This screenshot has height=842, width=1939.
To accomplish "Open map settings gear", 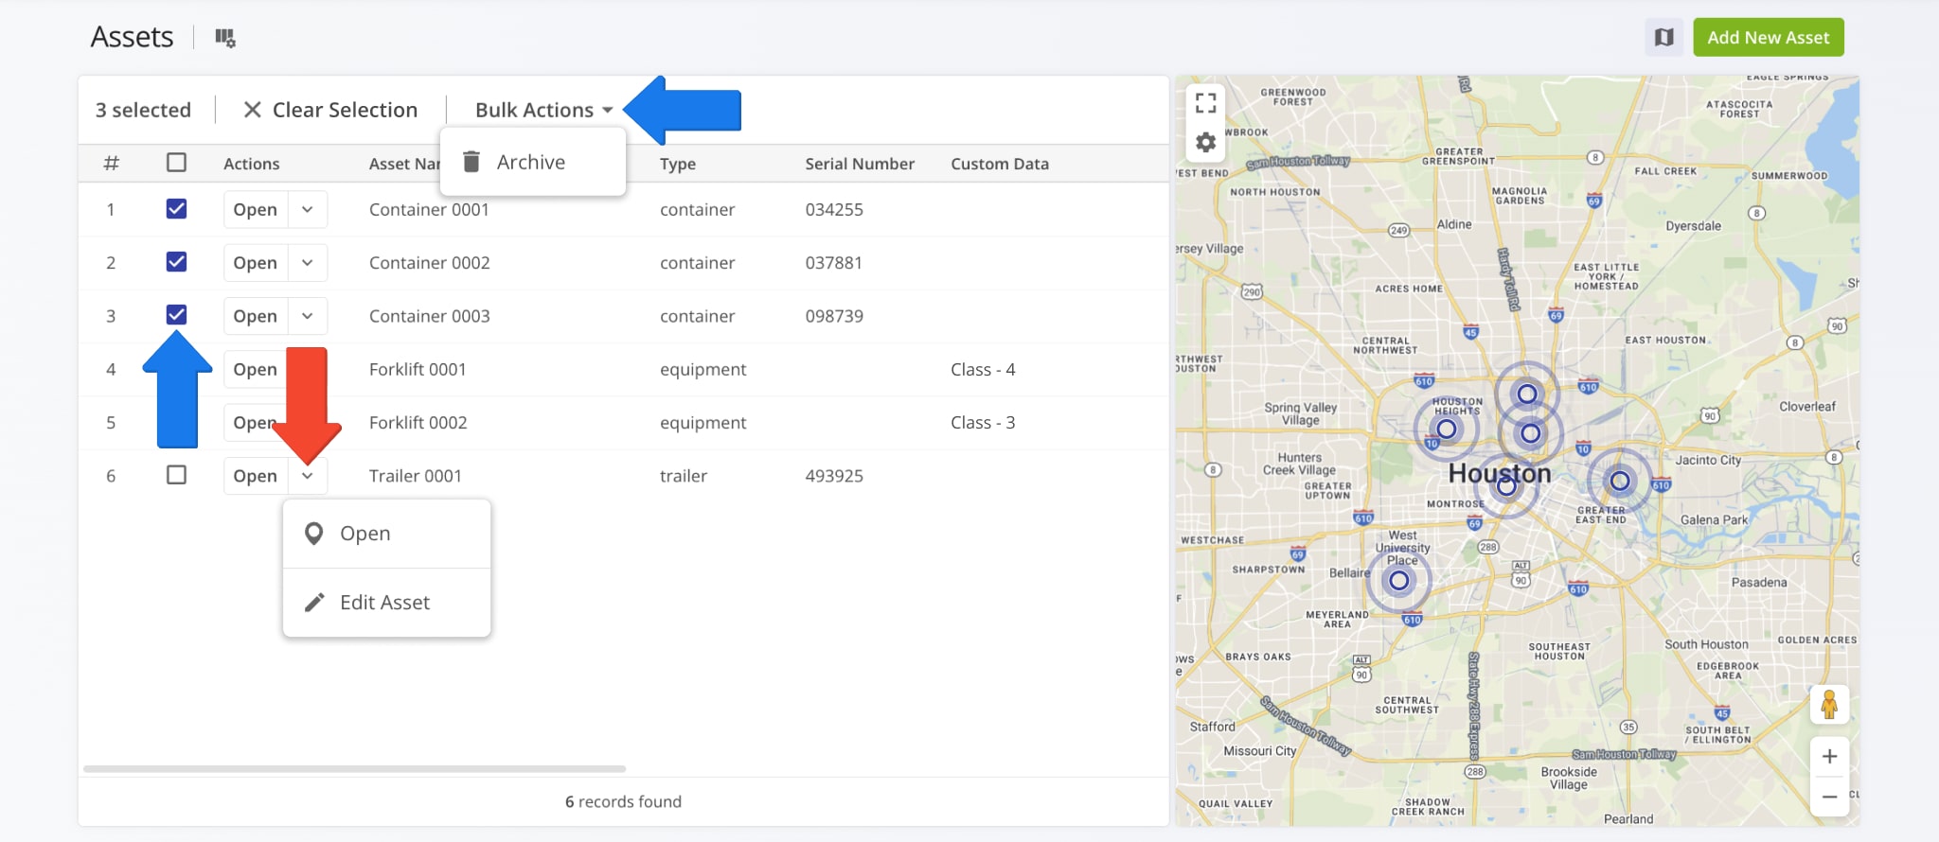I will pos(1205,143).
